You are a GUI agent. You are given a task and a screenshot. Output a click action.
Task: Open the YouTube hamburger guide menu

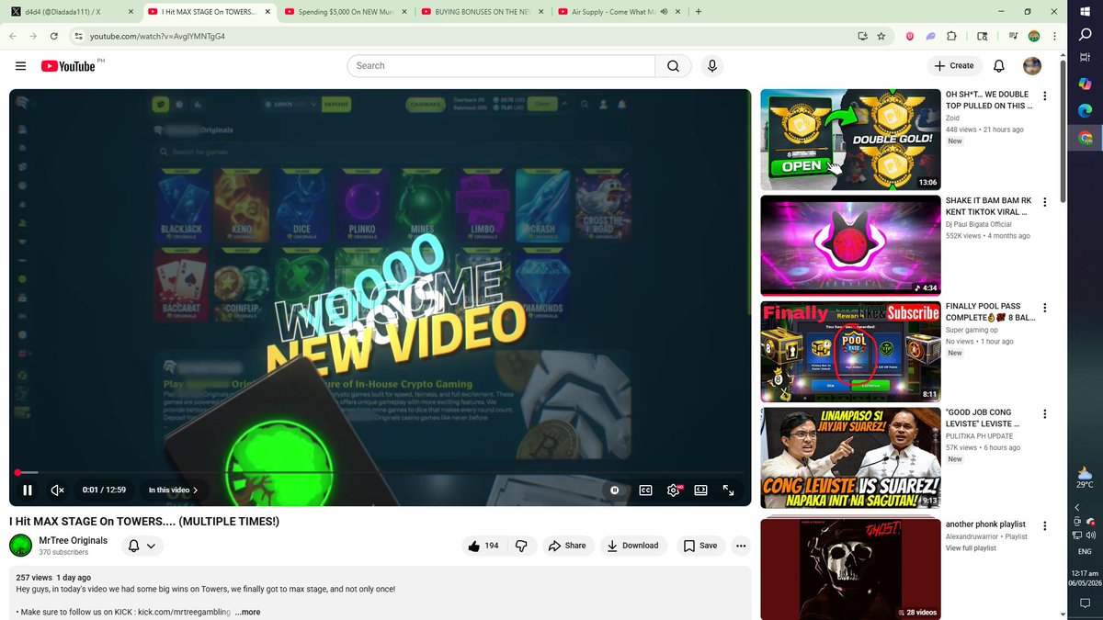tap(20, 66)
